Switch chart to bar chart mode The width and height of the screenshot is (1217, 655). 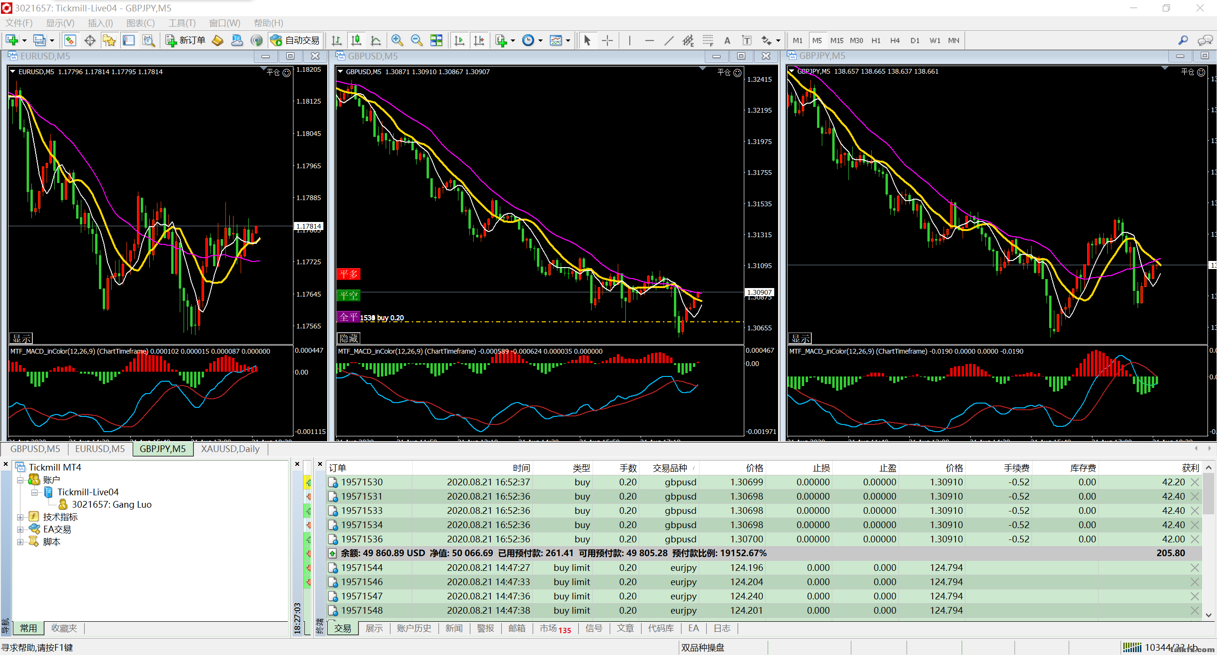(x=336, y=40)
